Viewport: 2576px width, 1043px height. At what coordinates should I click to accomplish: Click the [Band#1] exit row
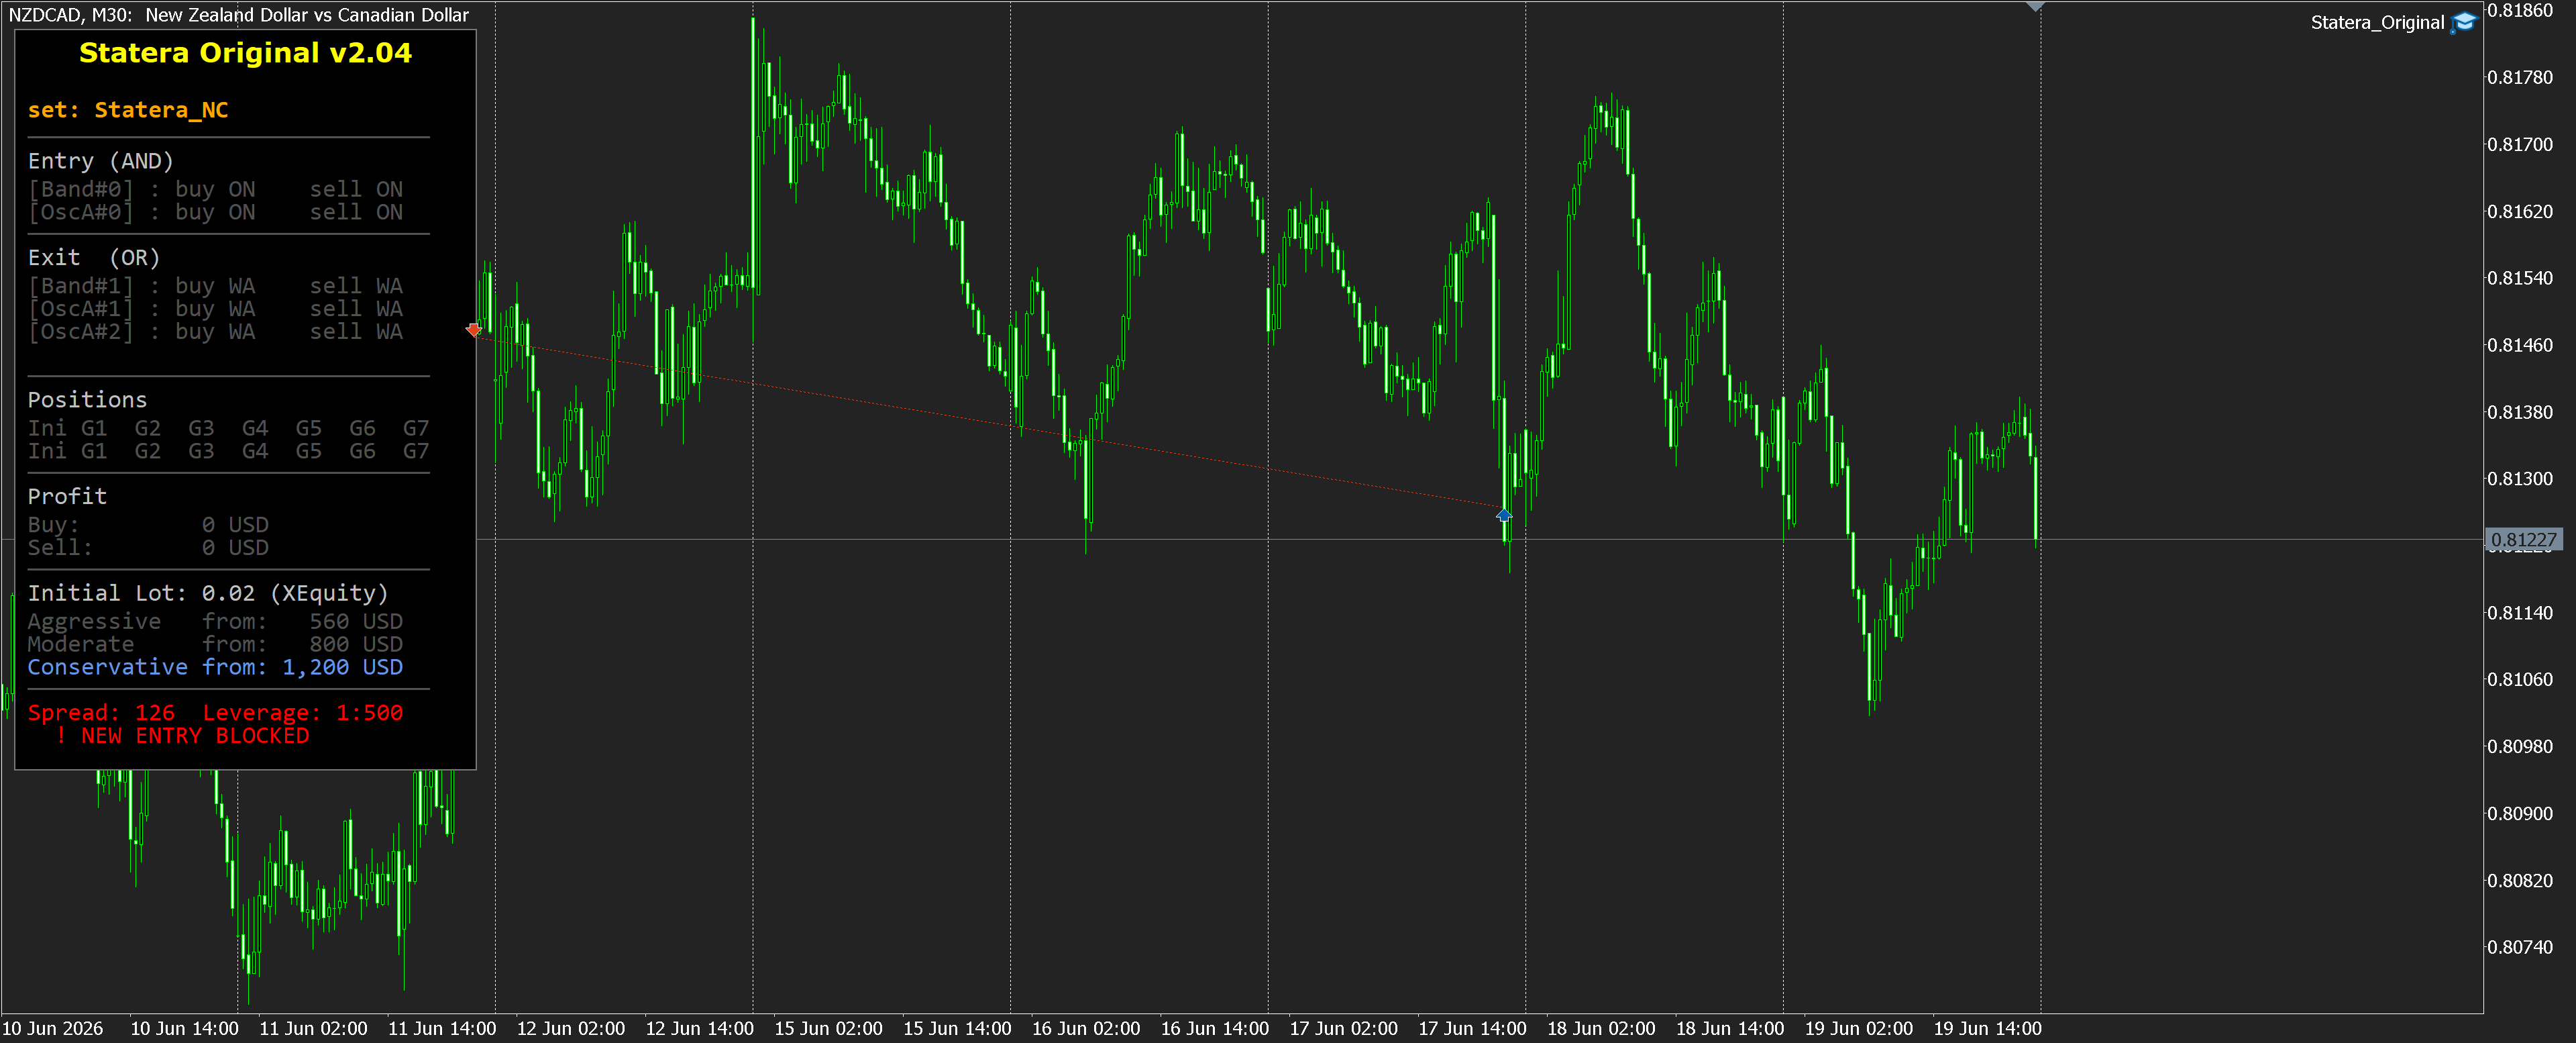point(215,287)
